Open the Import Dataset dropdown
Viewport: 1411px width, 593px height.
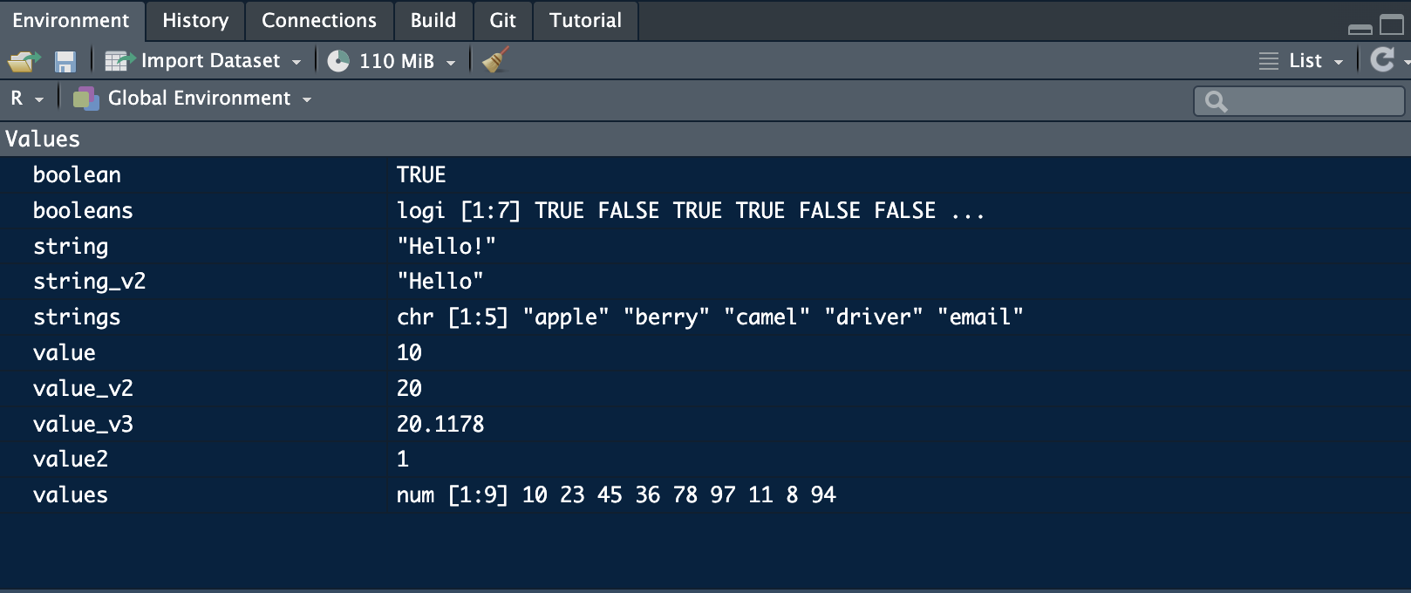click(204, 61)
